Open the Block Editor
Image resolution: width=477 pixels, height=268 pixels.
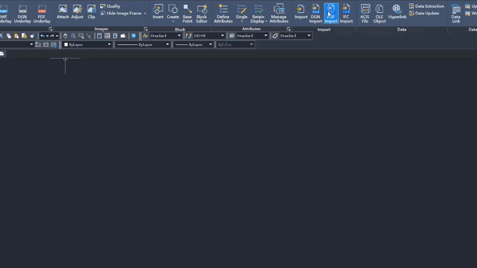[x=202, y=13]
